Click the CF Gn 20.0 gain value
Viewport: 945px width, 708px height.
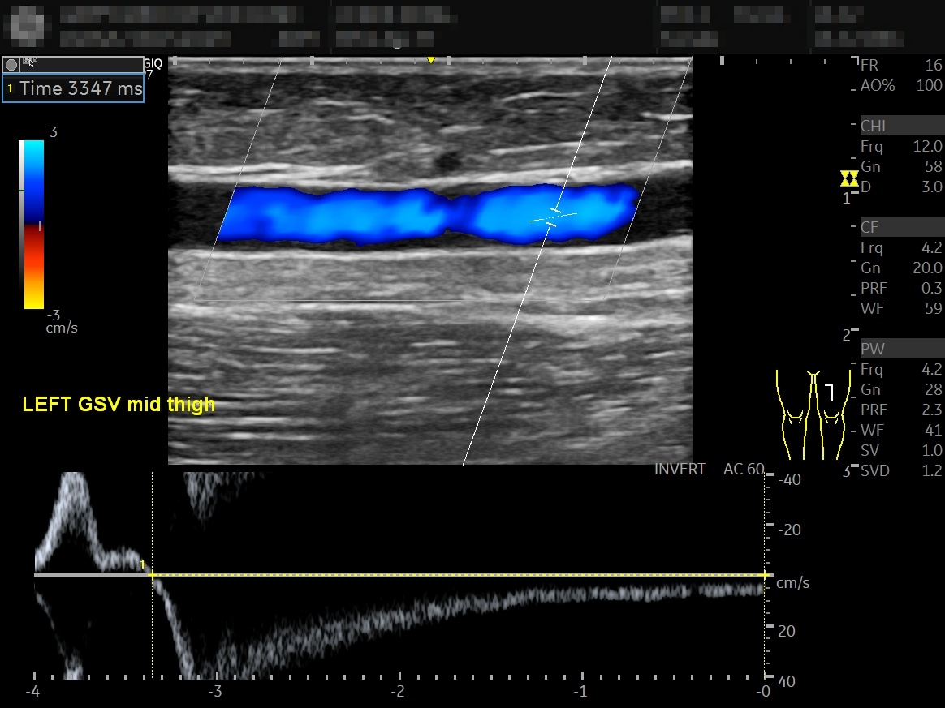(927, 268)
